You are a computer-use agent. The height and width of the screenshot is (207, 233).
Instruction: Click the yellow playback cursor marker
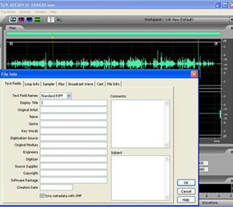[53, 38]
